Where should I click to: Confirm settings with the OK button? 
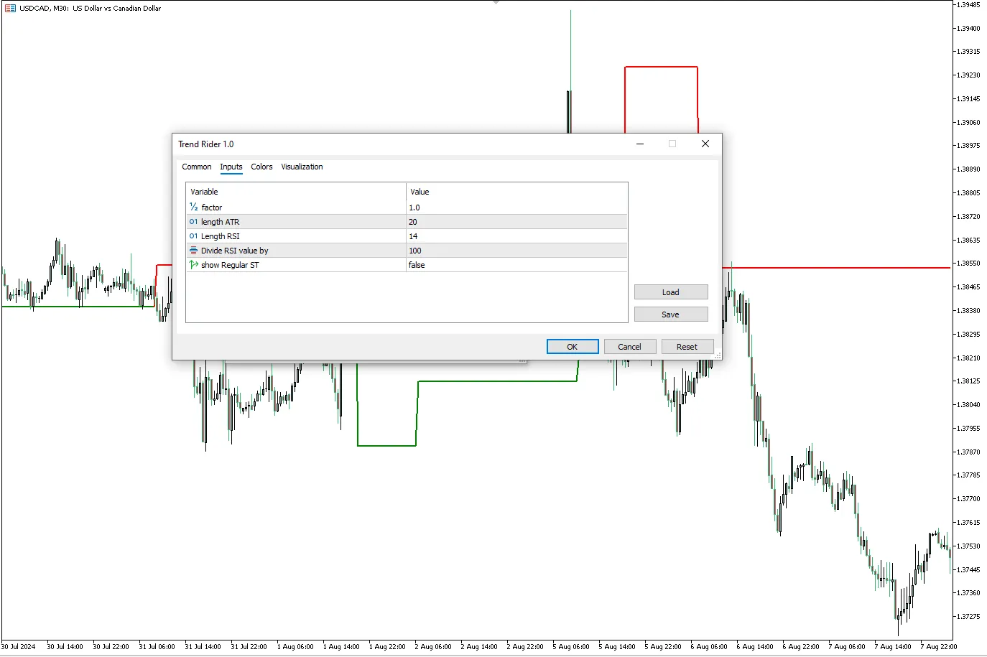tap(573, 347)
